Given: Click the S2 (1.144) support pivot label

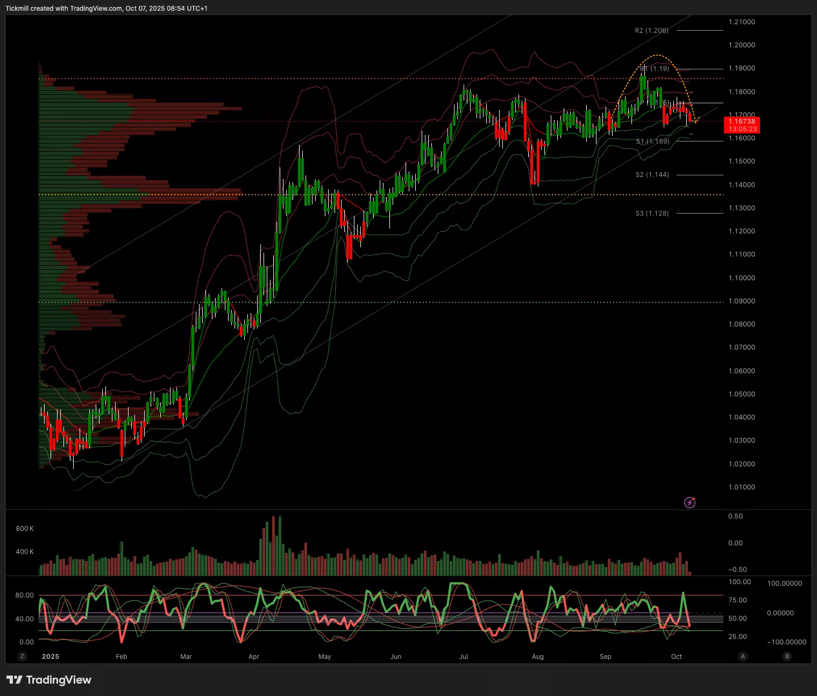Looking at the screenshot, I should click(652, 175).
